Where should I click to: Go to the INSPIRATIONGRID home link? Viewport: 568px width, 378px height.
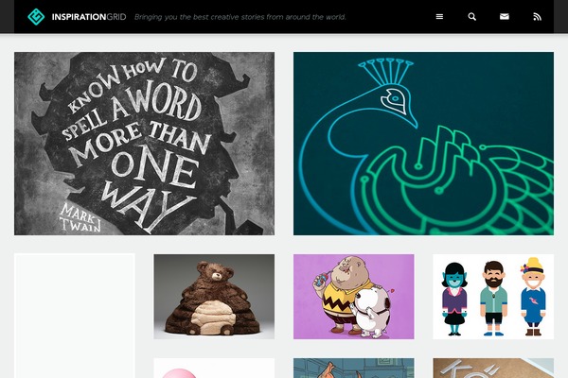click(89, 17)
